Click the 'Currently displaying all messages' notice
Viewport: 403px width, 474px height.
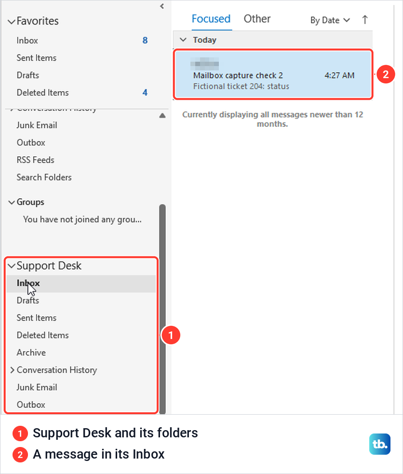(x=272, y=119)
